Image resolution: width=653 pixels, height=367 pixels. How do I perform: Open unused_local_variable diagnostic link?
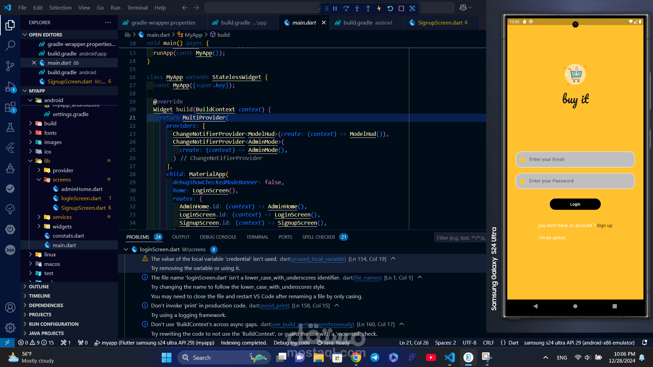click(x=318, y=259)
